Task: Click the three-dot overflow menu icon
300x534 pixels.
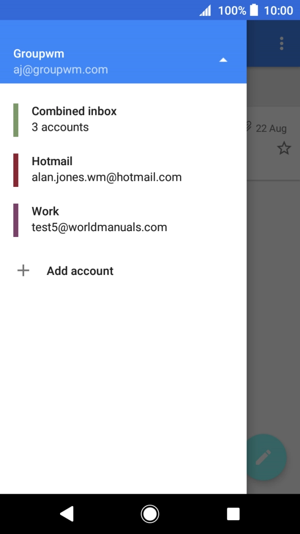Action: point(281,43)
